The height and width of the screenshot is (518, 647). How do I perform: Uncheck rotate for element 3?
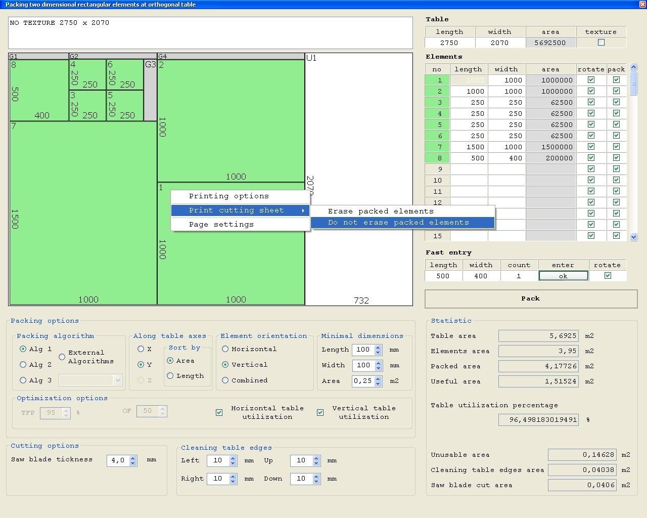[x=591, y=102]
